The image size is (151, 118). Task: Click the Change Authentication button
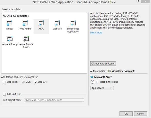tap(103, 64)
